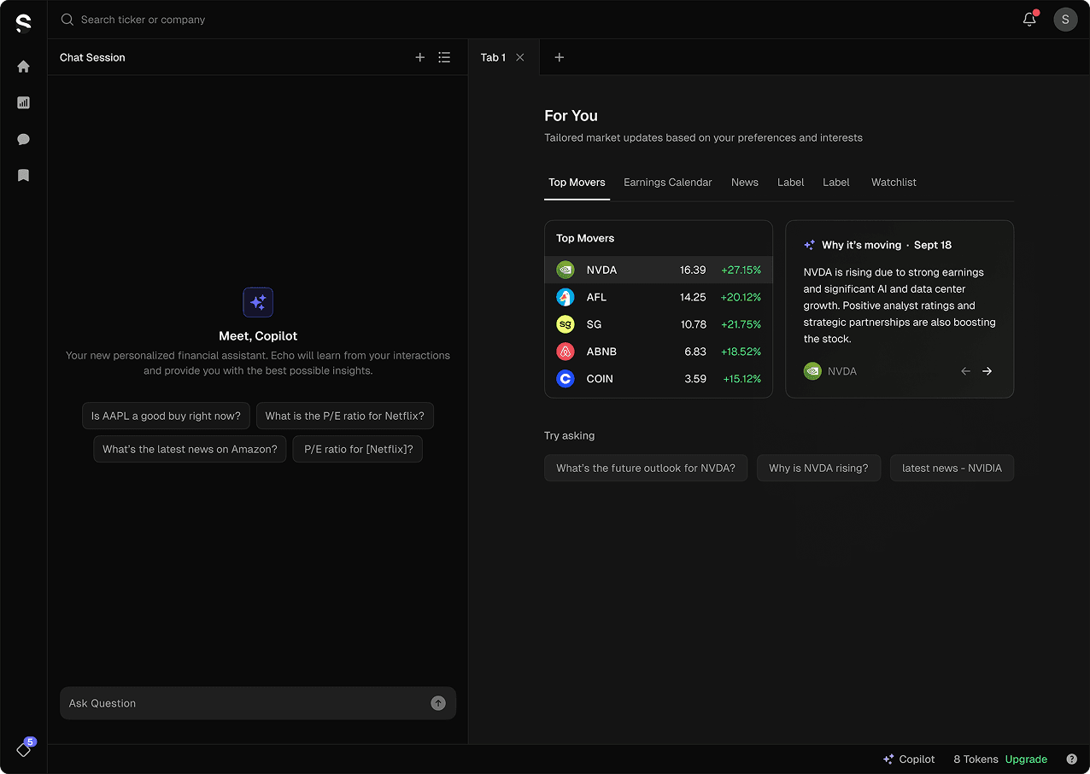Click the next arrow on the Why it's moving card

click(987, 371)
